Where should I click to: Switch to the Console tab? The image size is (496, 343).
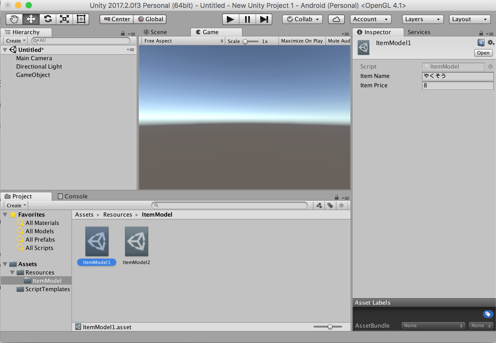coord(73,196)
